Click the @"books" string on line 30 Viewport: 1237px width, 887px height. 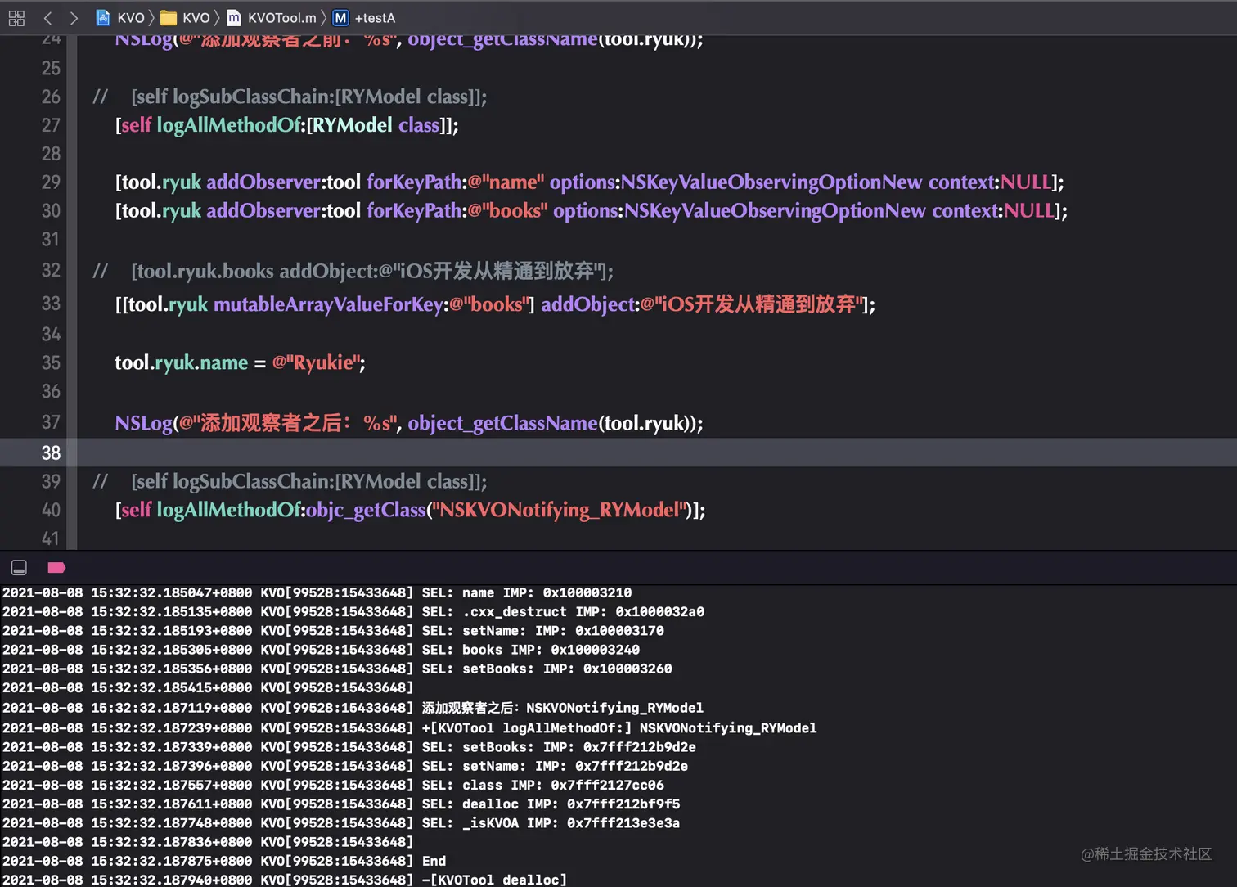tap(507, 210)
